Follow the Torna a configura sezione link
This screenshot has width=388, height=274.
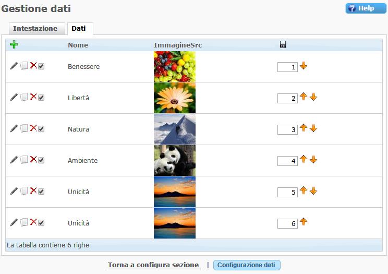pyautogui.click(x=154, y=265)
